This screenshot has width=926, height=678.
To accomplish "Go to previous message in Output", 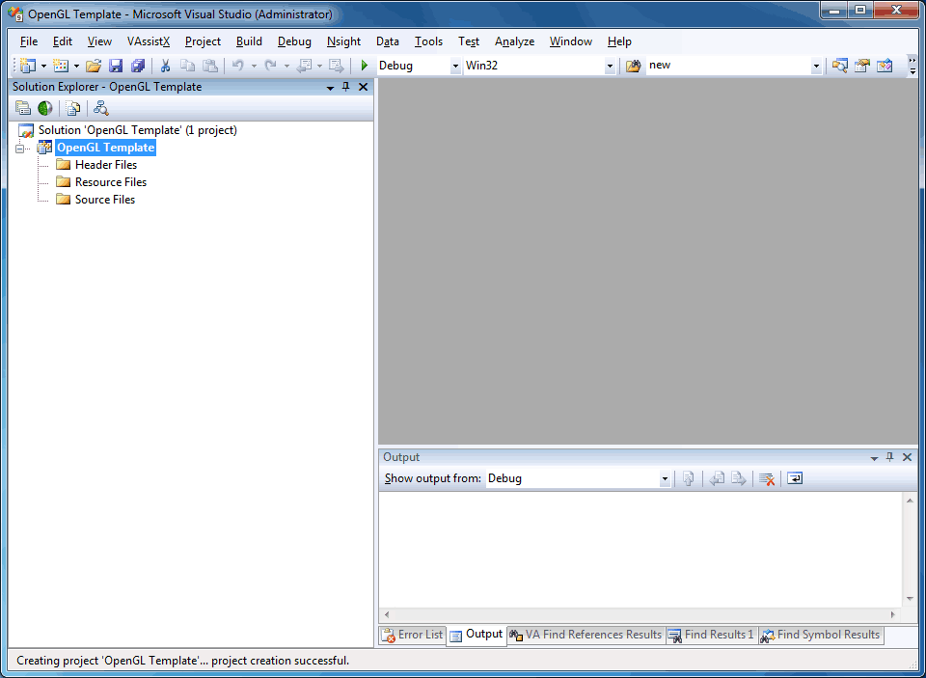I will (717, 479).
